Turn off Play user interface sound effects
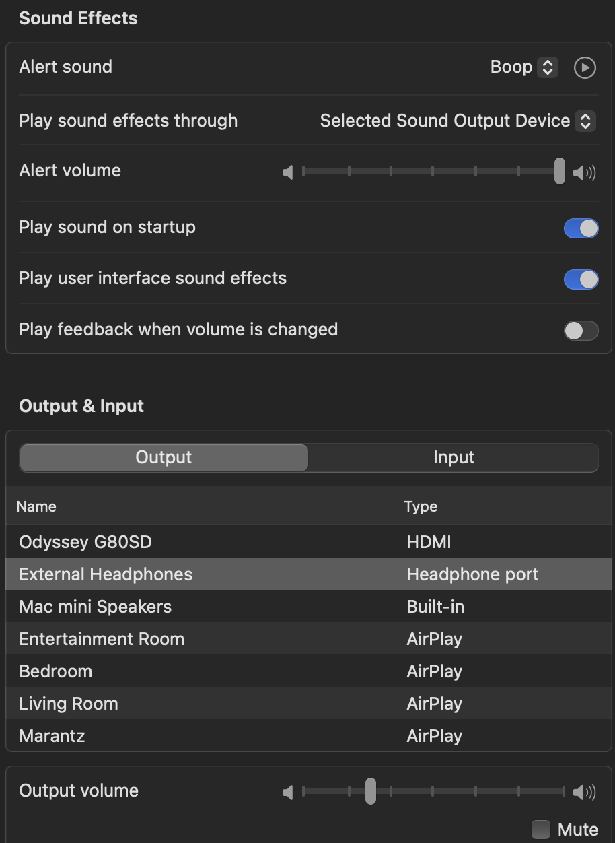This screenshot has width=615, height=843. pos(581,279)
